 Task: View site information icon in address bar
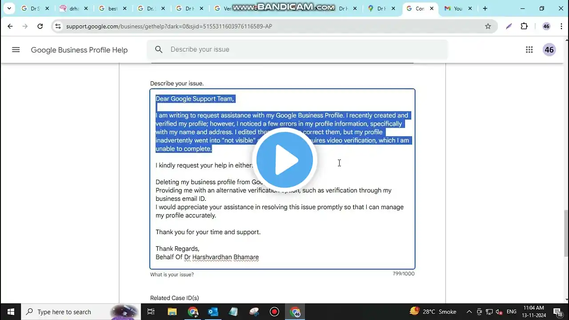[58, 26]
